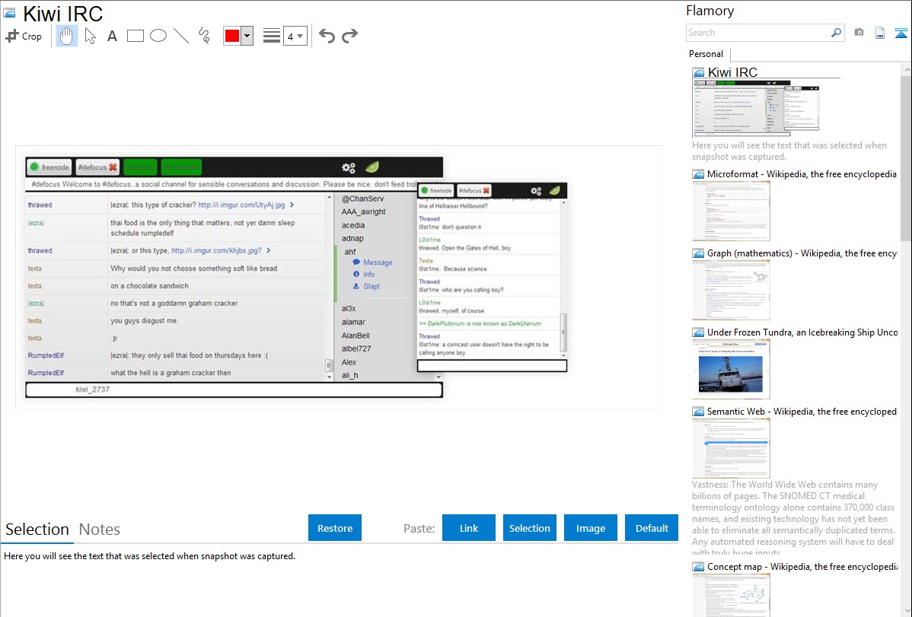Select the text annotation tool
The width and height of the screenshot is (912, 617).
click(x=112, y=36)
